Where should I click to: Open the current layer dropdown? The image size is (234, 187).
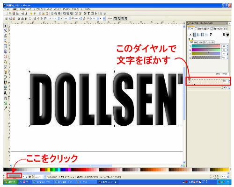pyautogui.click(x=40, y=177)
